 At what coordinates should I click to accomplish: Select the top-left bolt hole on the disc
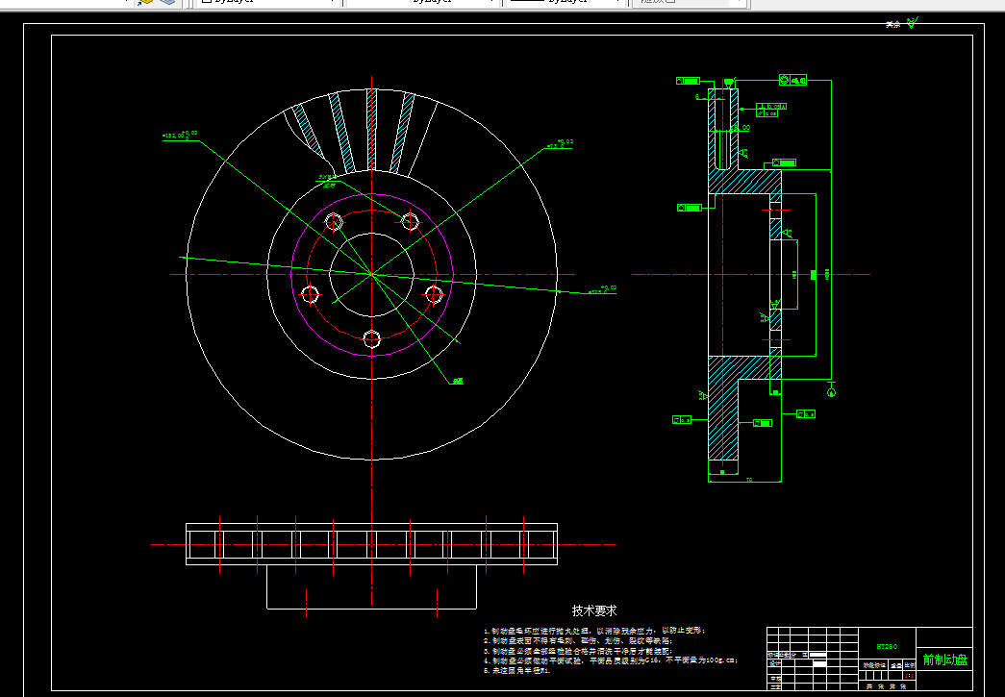point(334,222)
